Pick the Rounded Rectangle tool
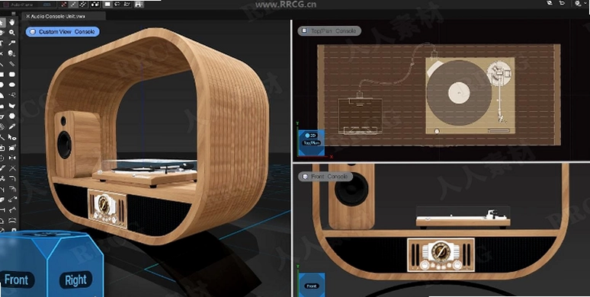Viewport: 590px width, 297px height. tap(12, 75)
